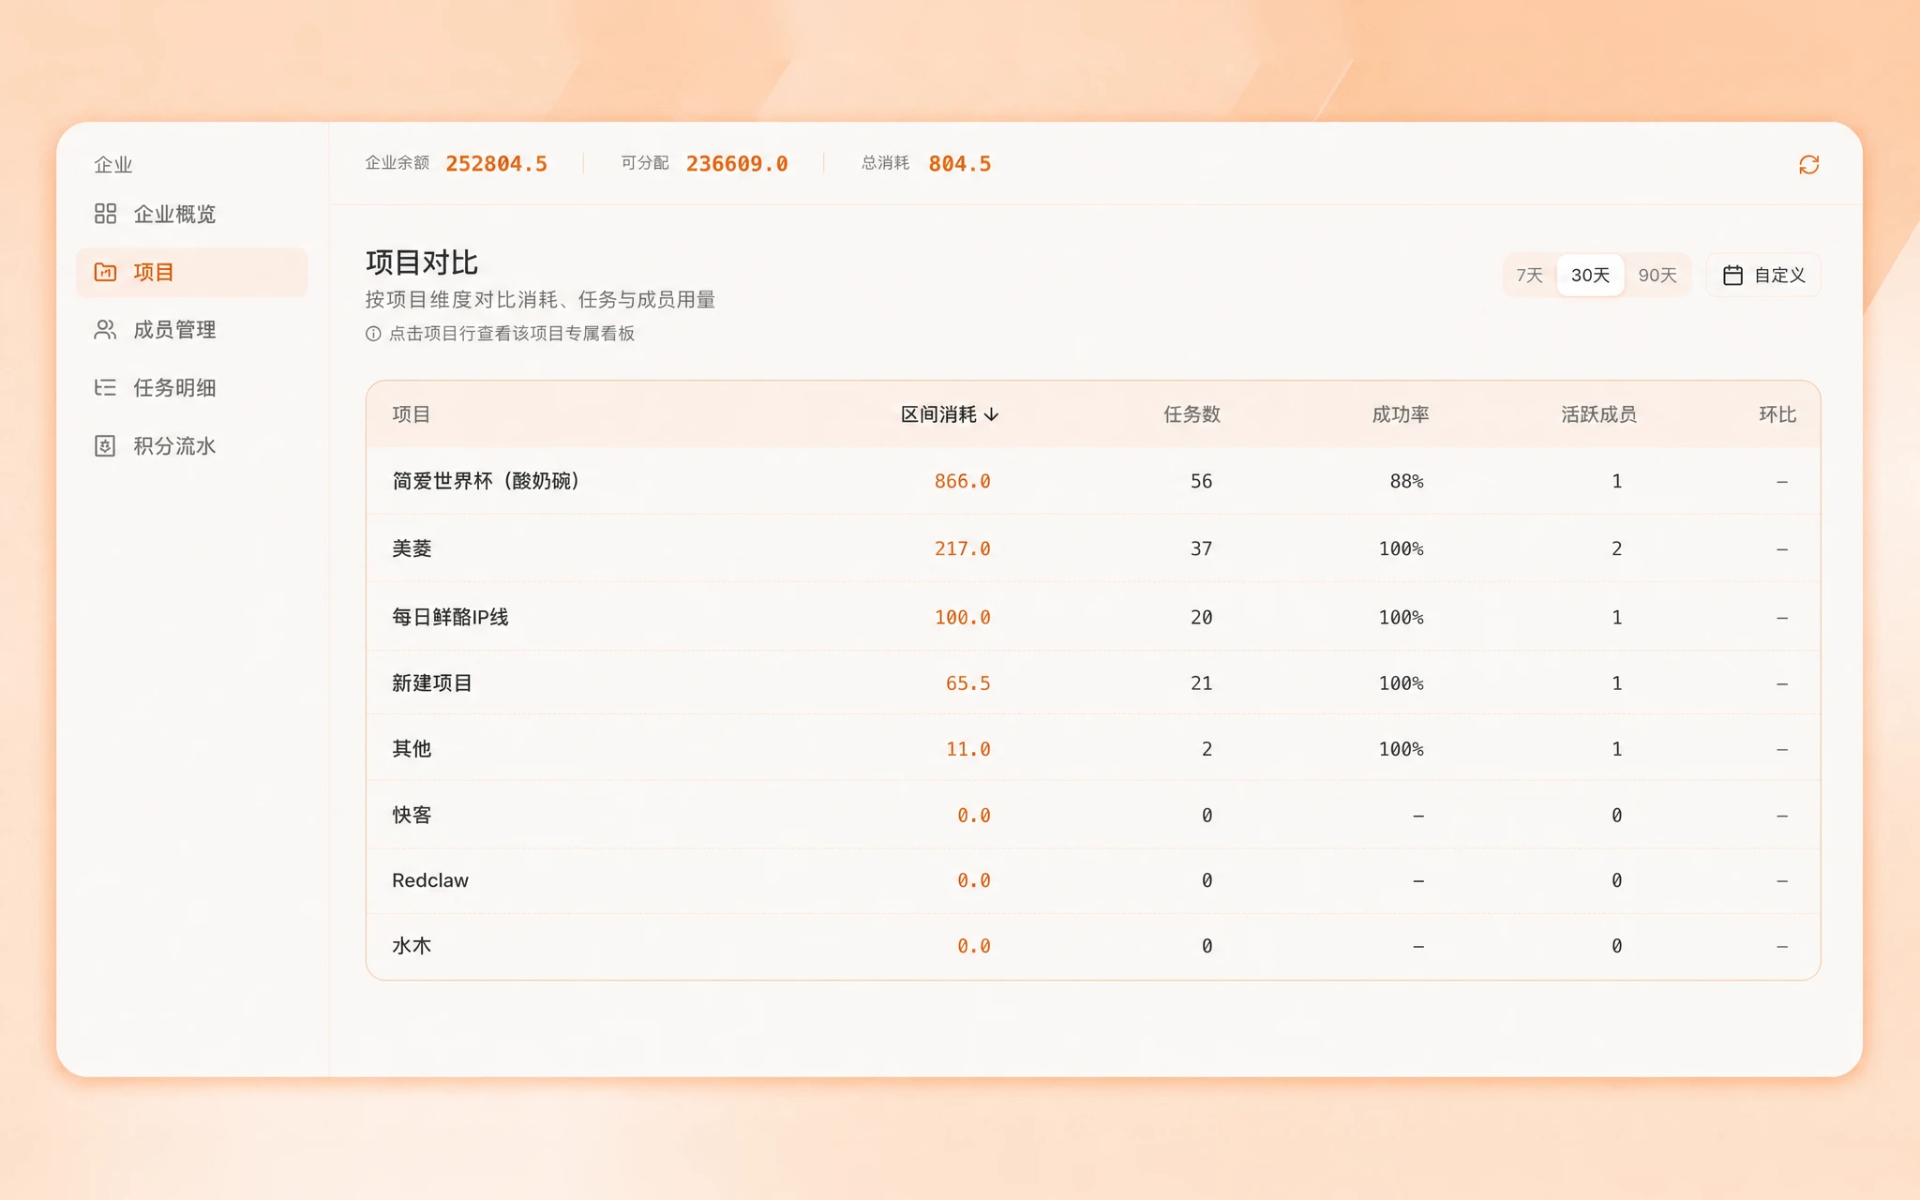Viewport: 1920px width, 1200px height.
Task: Open the 任务明细 page label
Action: pyautogui.click(x=174, y=387)
